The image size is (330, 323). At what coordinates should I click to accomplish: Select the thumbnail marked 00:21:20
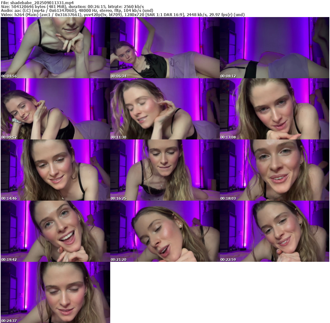pyautogui.click(x=165, y=231)
